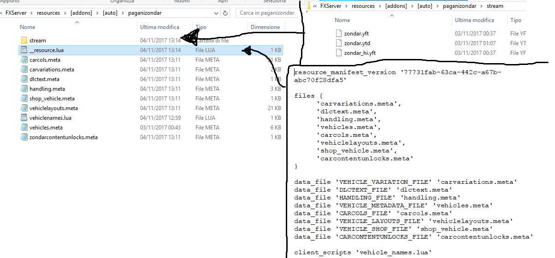Screen dimensions: 555x258
Task: Click the '21 KB' size of vehiclelayouts.meta
Action: pos(274,108)
